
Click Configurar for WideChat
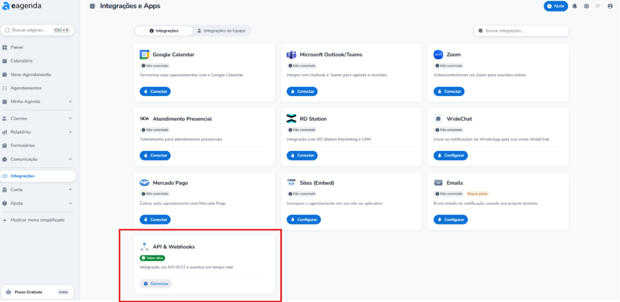[x=450, y=155]
